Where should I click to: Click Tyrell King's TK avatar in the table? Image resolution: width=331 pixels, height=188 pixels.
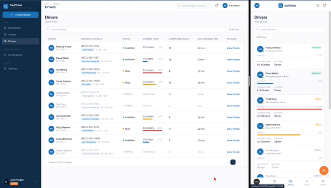click(x=51, y=71)
